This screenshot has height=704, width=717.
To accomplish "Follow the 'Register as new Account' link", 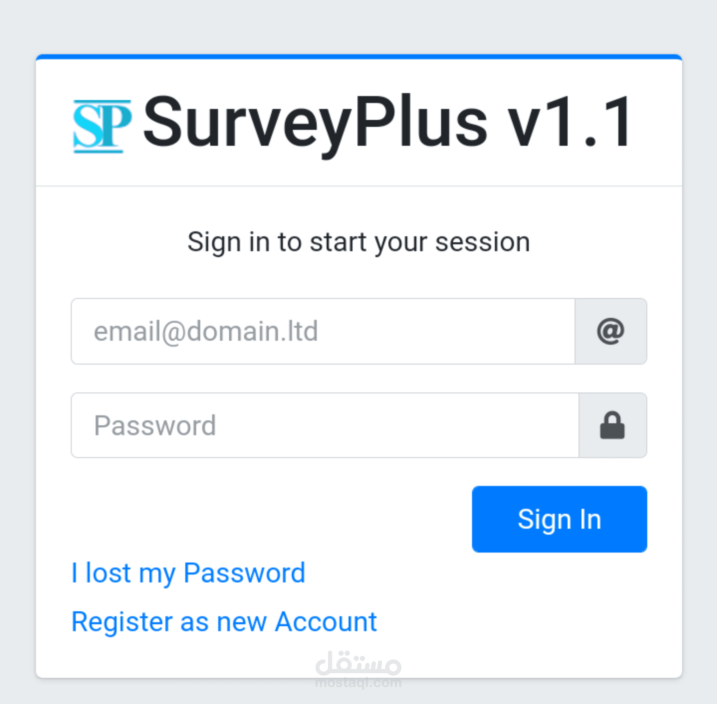I will point(224,621).
